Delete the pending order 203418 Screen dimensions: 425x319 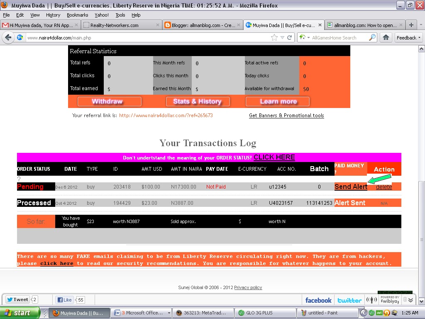tap(384, 186)
